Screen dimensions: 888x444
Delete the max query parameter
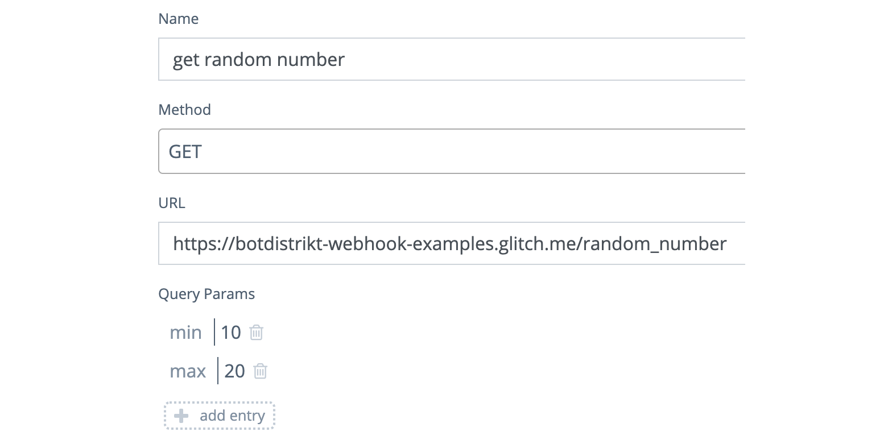click(x=260, y=371)
